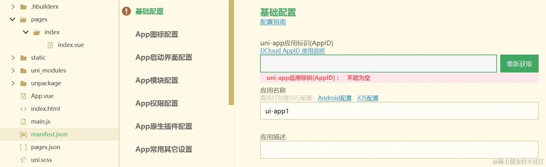Focus the empty AppID input field
Image resolution: width=546 pixels, height=167 pixels.
click(x=378, y=64)
